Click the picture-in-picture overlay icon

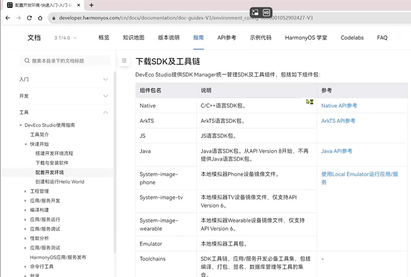(x=255, y=12)
